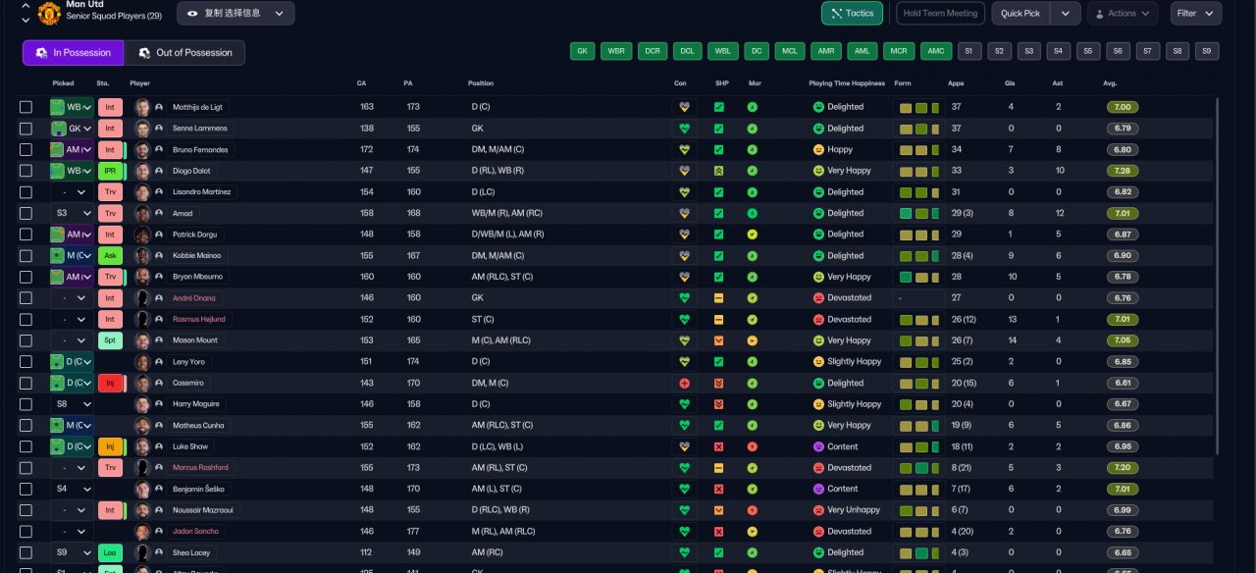Click the Hold Team Meeting button
Image resolution: width=1256 pixels, height=573 pixels.
pos(940,13)
